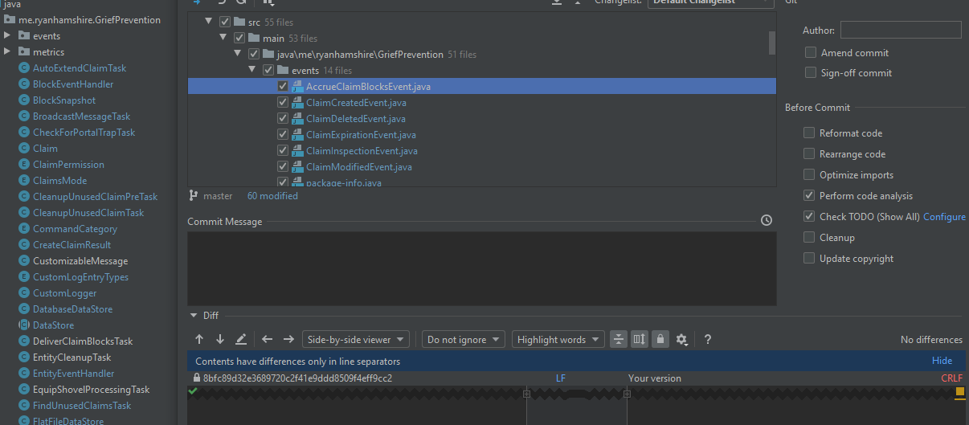
Task: Enable the Update copyright checkbox
Action: pos(809,259)
